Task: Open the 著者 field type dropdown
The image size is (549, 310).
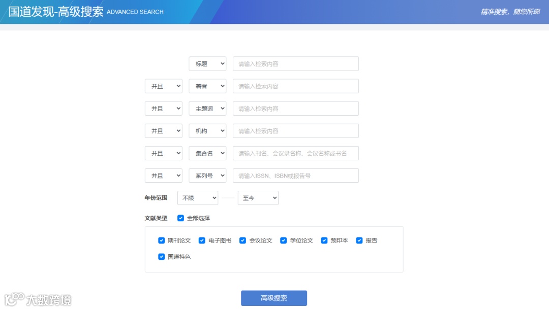Action: (x=207, y=86)
